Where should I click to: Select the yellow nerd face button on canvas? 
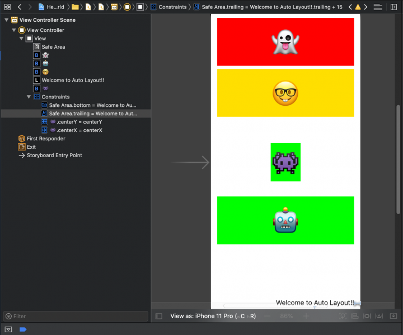click(x=285, y=93)
